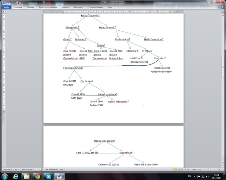The height and width of the screenshot is (180, 226).
Task: Click the 'RadeonFirePro8800' text
Action: [x=161, y=72]
